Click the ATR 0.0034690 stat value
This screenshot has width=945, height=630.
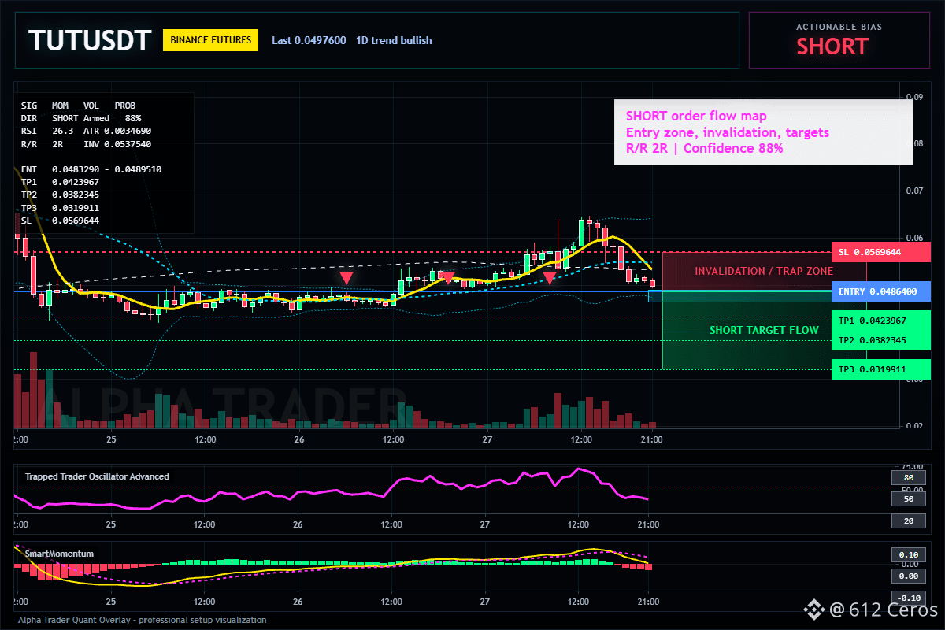tap(117, 131)
